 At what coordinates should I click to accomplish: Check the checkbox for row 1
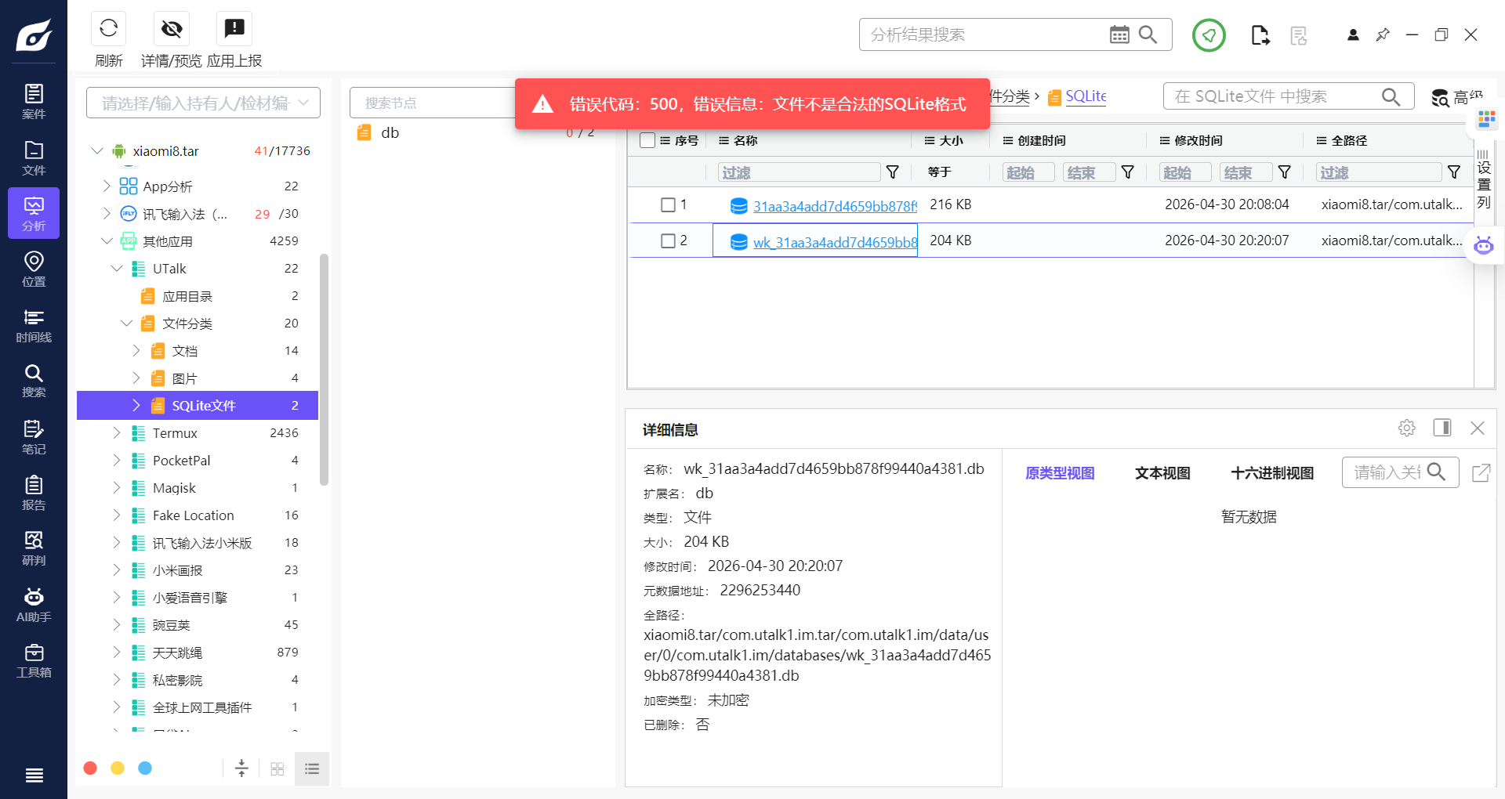click(x=668, y=204)
